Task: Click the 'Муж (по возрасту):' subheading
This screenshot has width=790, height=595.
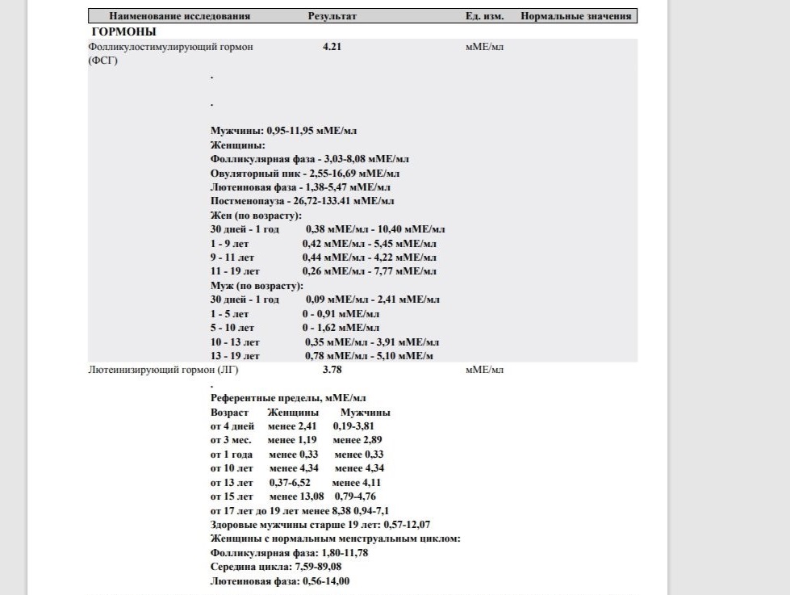Action: point(257,285)
